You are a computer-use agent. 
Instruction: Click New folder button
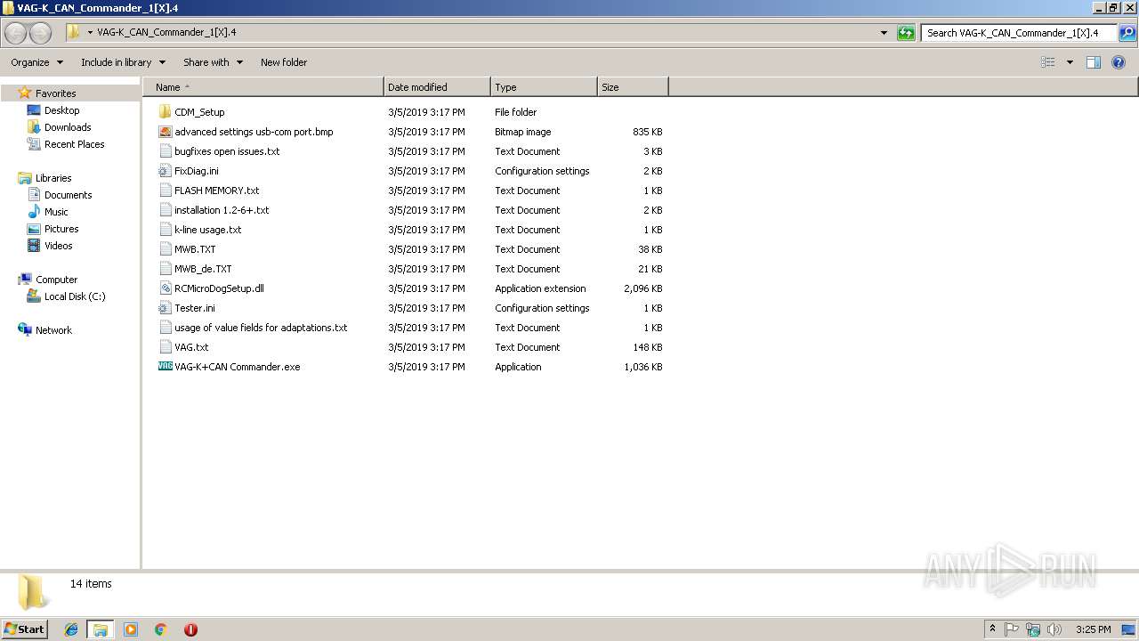tap(284, 62)
